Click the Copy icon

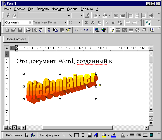click(55, 30)
